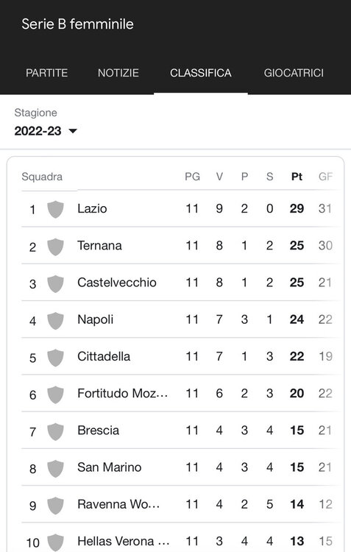The image size is (351, 552).
Task: Click the Brescia team shield icon
Action: tap(56, 431)
